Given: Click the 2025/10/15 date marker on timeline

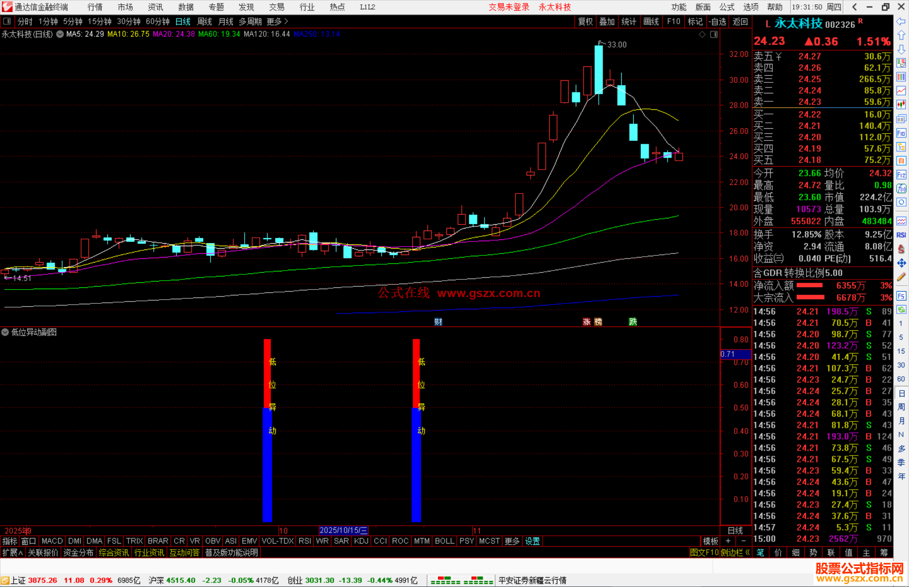Looking at the screenshot, I should 343,530.
